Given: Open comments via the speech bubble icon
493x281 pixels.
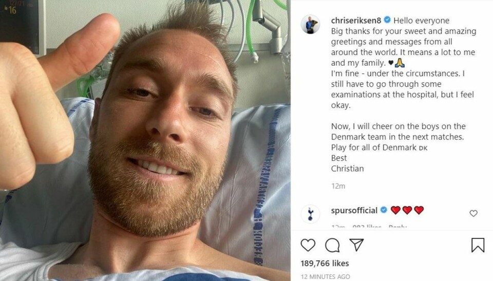Looking at the screenshot, I should coord(332,245).
